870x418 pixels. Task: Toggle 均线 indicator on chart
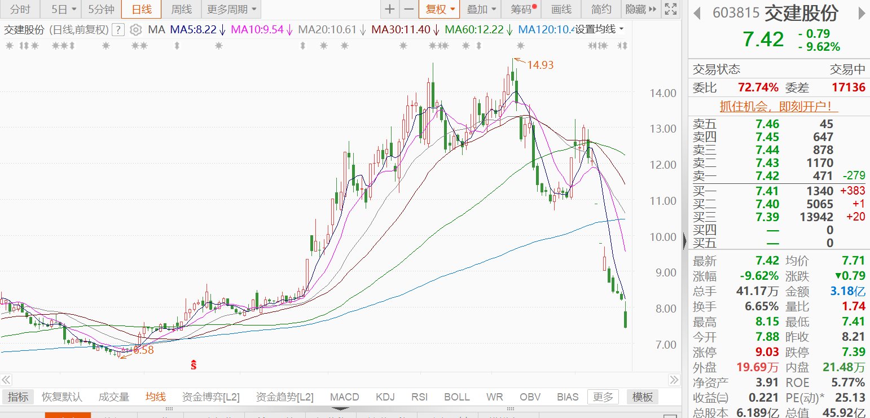(156, 397)
